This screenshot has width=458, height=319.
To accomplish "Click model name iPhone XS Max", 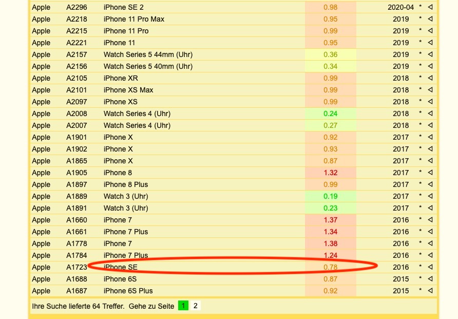I will (x=128, y=90).
